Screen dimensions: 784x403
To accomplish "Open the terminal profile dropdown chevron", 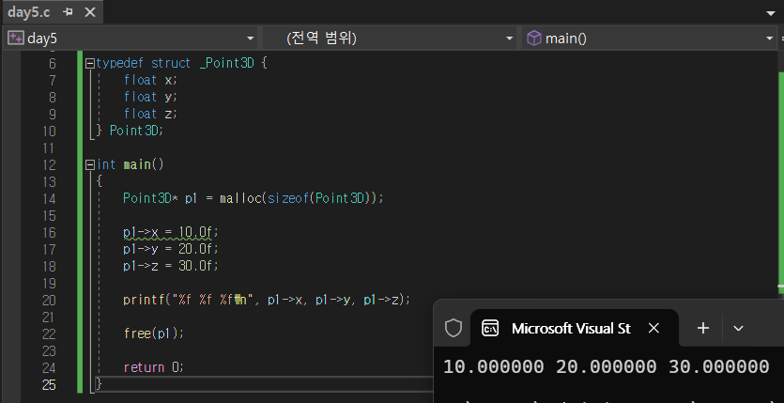I will pyautogui.click(x=738, y=329).
